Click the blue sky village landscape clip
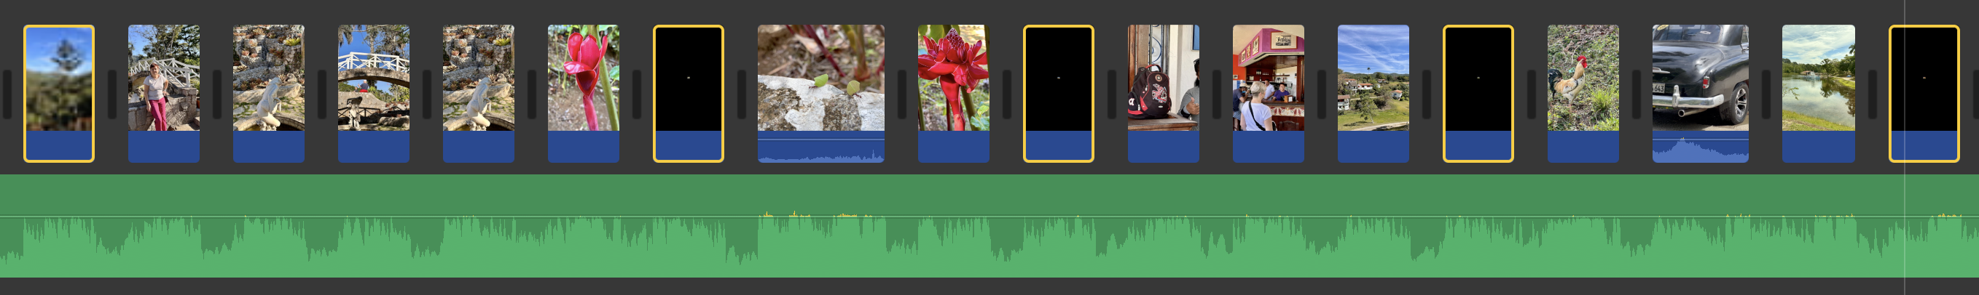 tap(1373, 93)
